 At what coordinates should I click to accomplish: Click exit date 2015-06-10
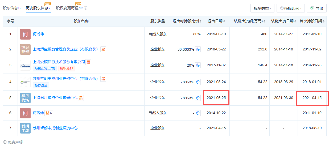(x=216, y=34)
